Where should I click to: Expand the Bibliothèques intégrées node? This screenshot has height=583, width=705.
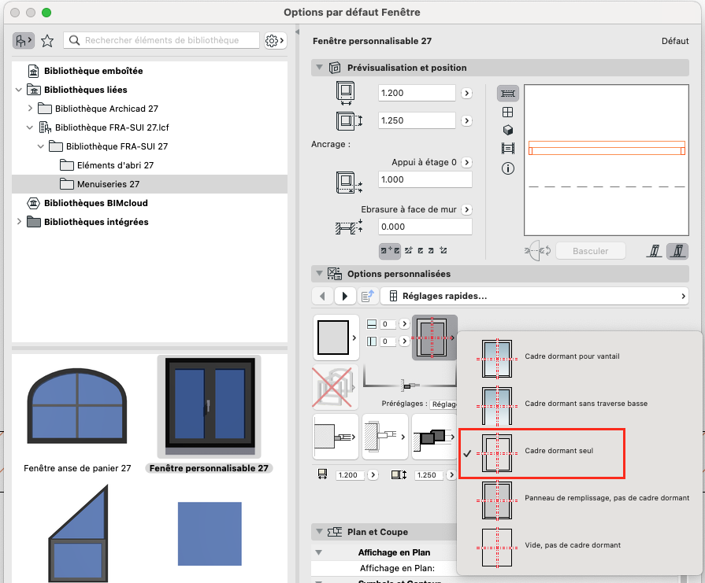point(19,221)
